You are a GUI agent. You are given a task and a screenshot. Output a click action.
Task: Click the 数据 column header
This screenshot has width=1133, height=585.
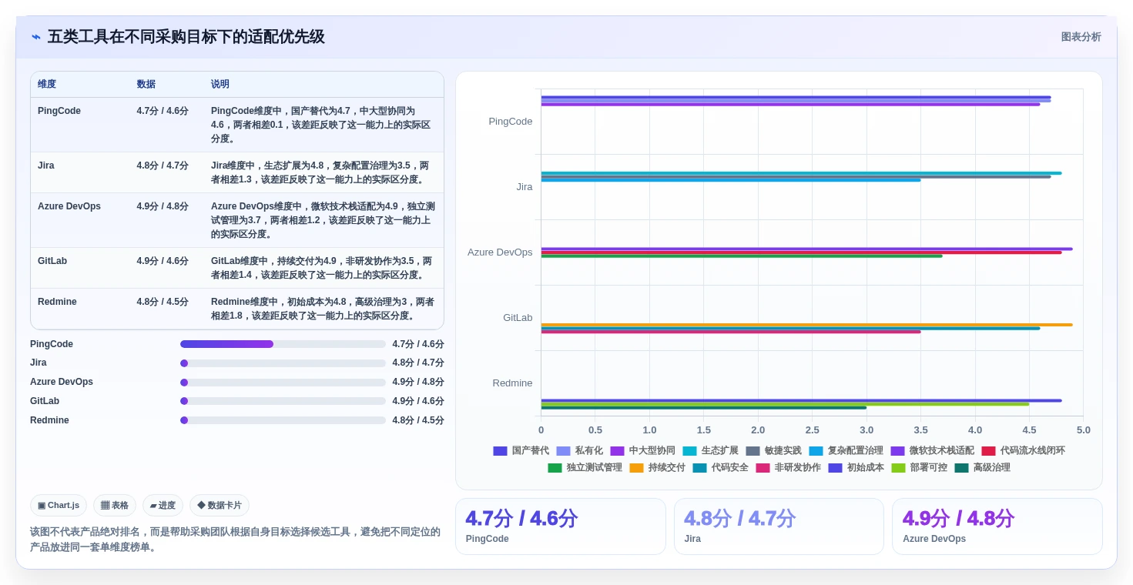[146, 85]
